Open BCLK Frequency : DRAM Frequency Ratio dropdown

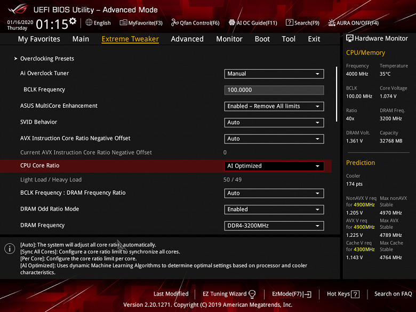[274, 193]
